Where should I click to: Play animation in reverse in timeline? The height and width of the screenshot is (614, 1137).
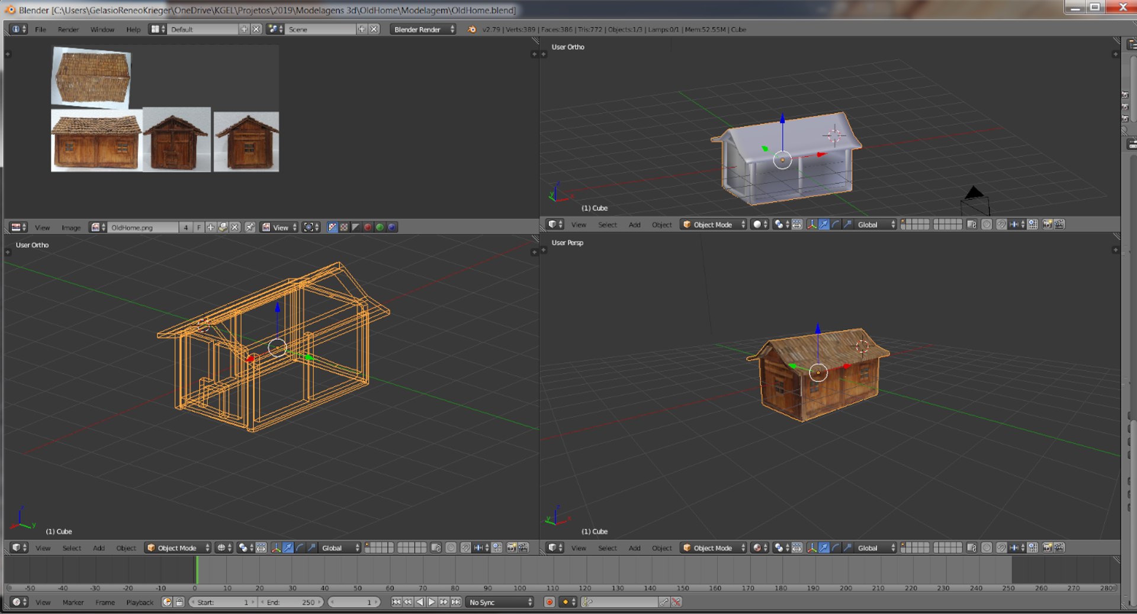tap(420, 602)
